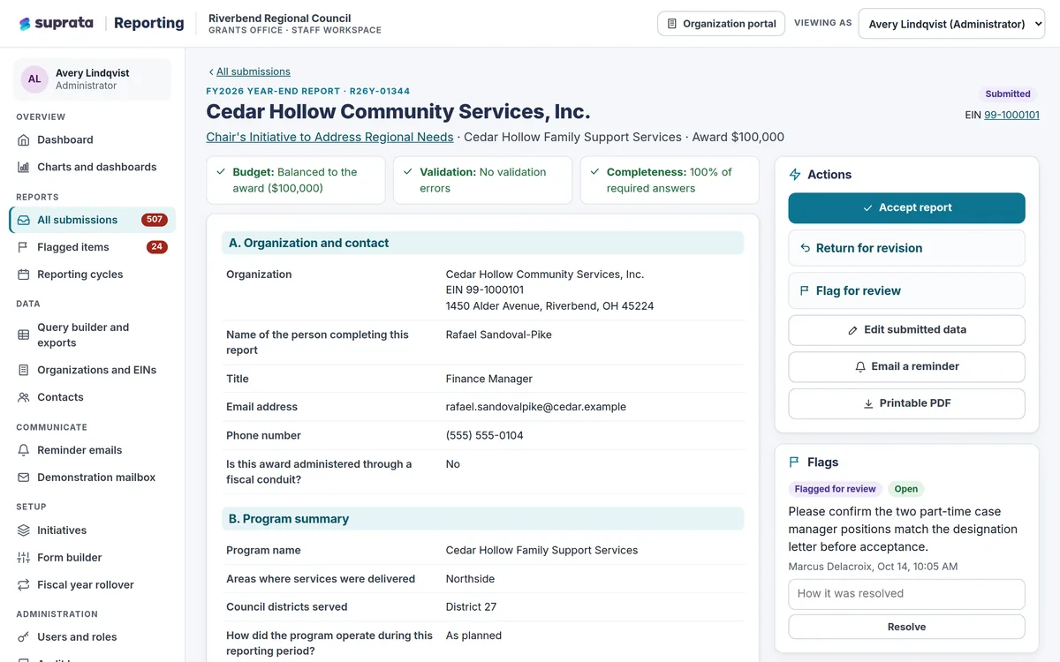Open Dashboard in the sidebar
The image size is (1060, 662).
[x=93, y=140]
